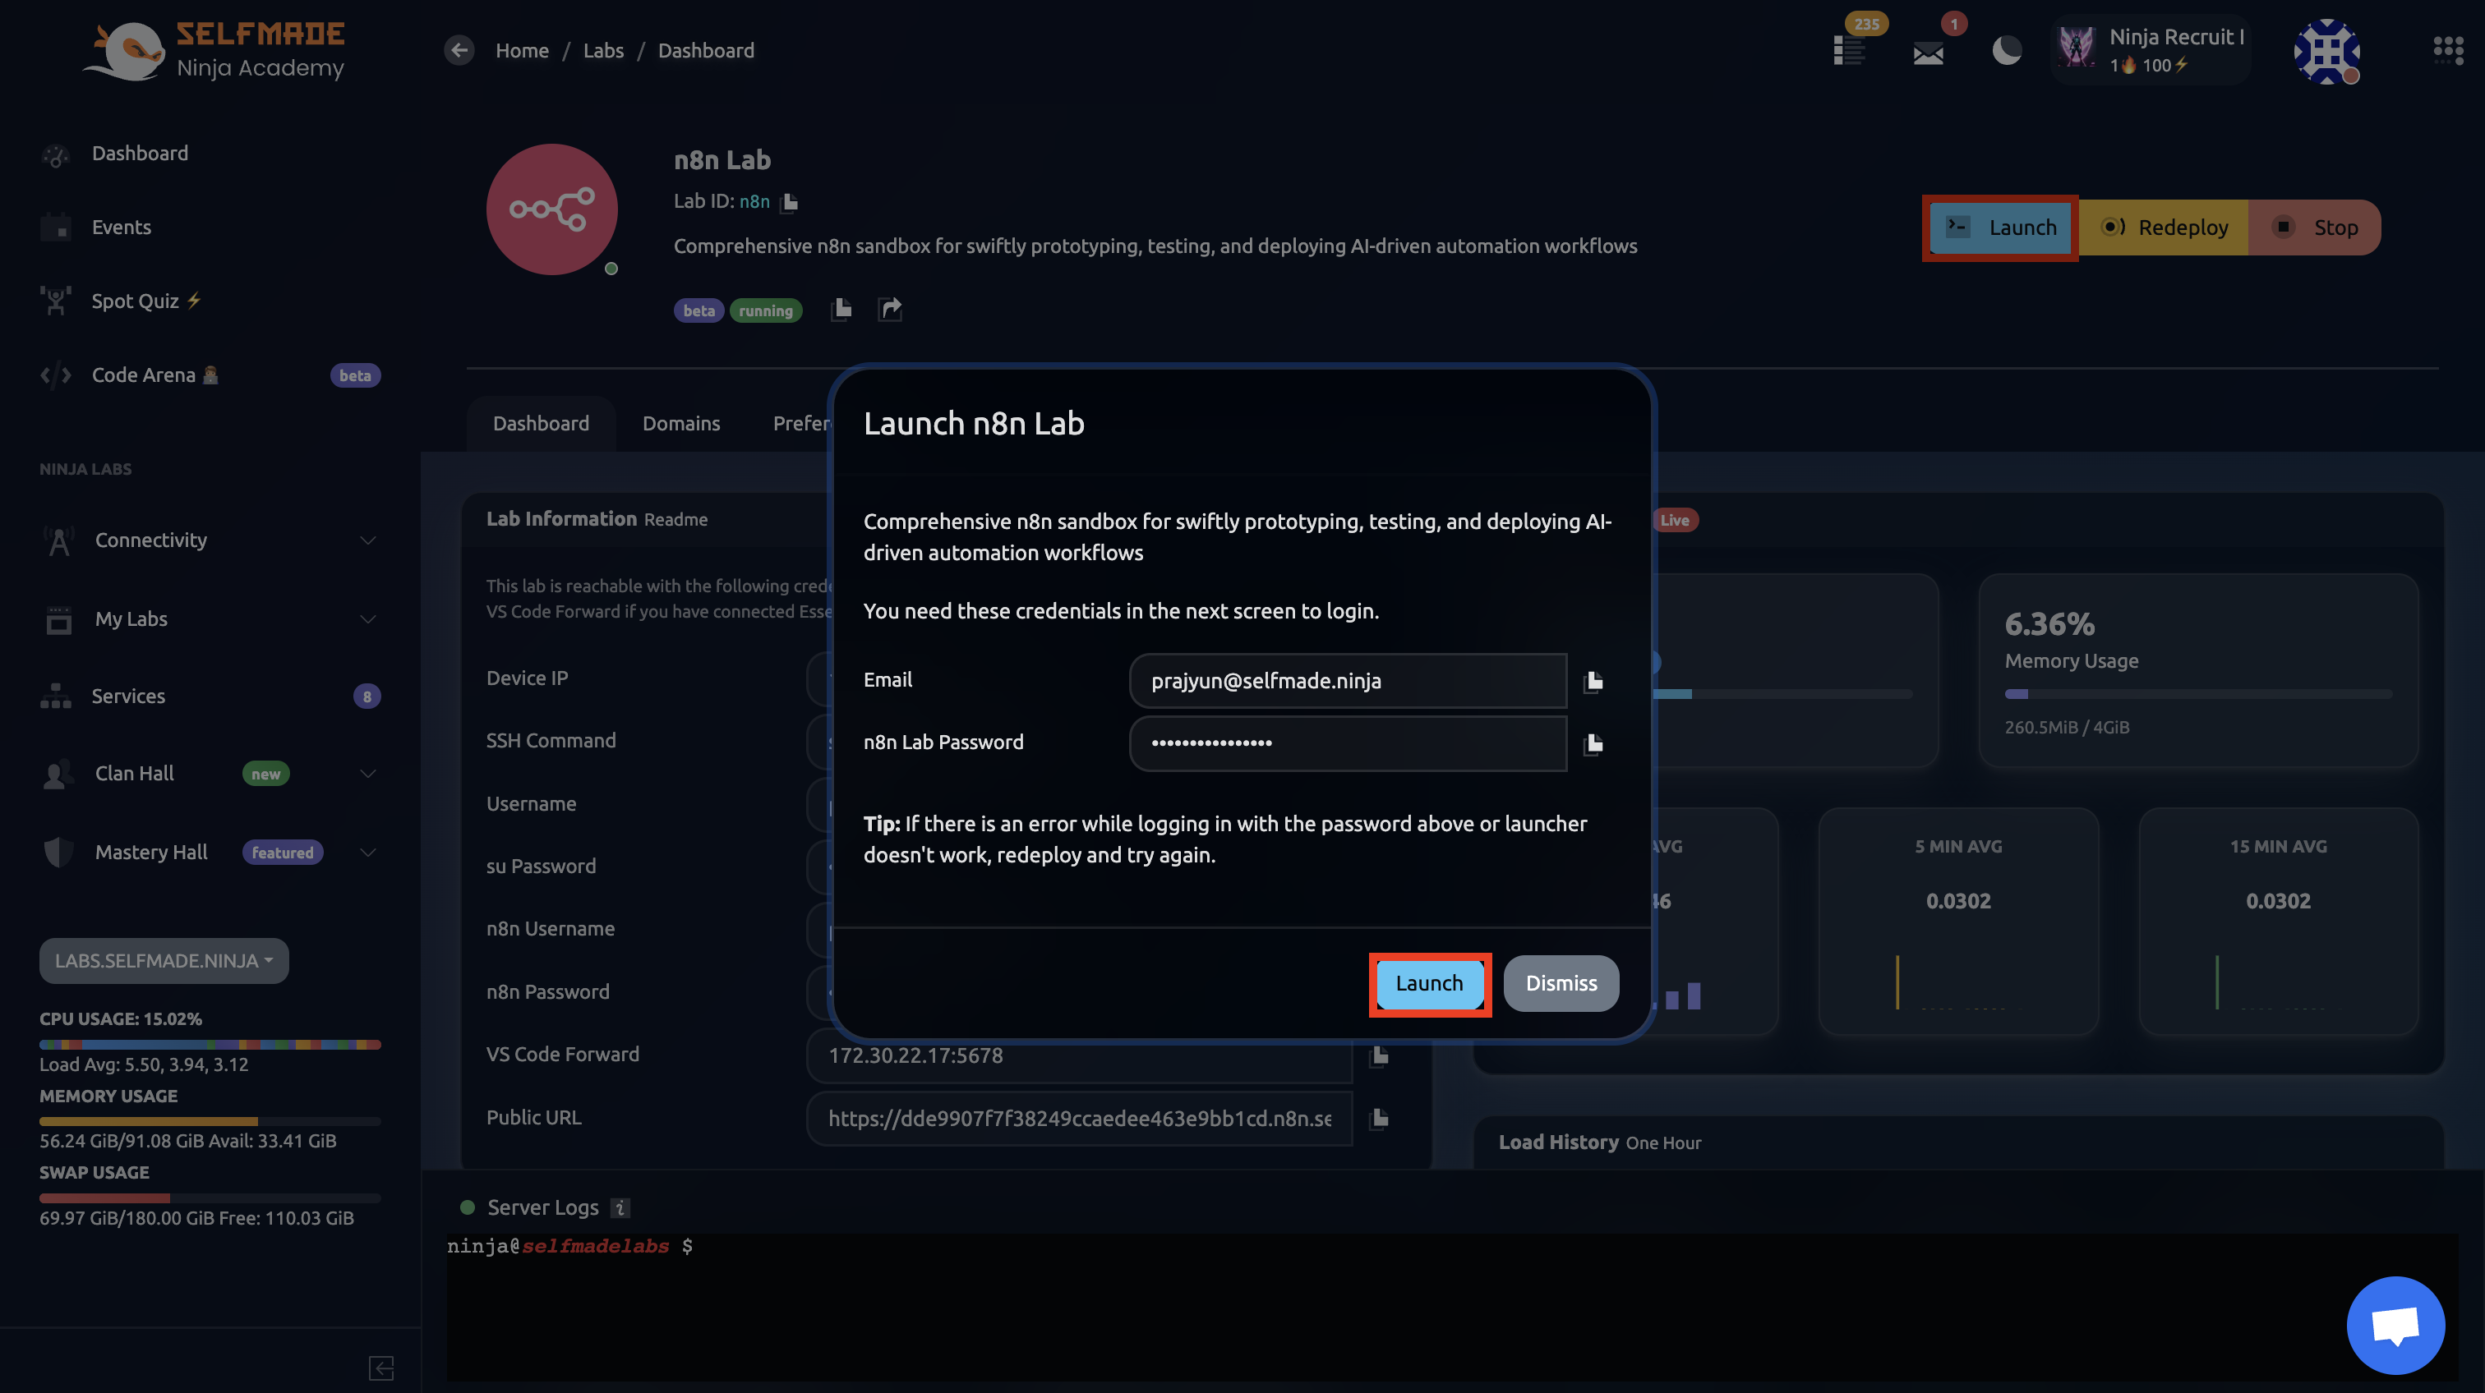Image resolution: width=2485 pixels, height=1393 pixels.
Task: Click the 15 MIN AVG load card
Action: click(x=2278, y=922)
